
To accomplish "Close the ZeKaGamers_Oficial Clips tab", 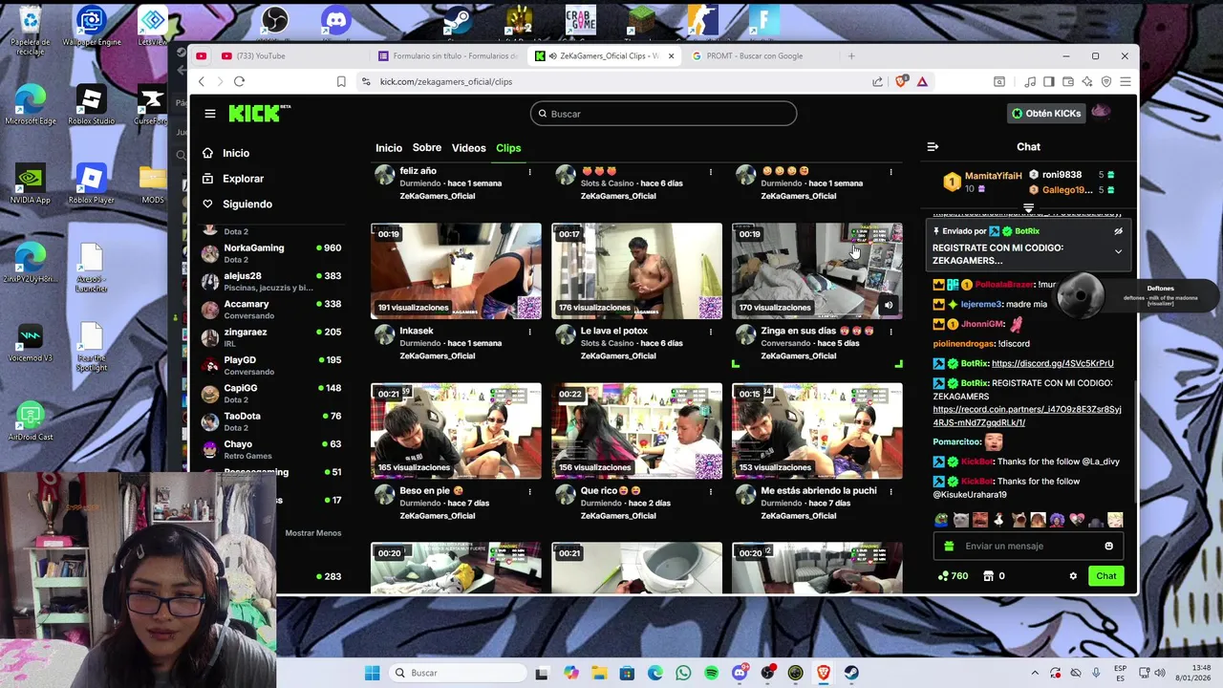I will pyautogui.click(x=671, y=55).
